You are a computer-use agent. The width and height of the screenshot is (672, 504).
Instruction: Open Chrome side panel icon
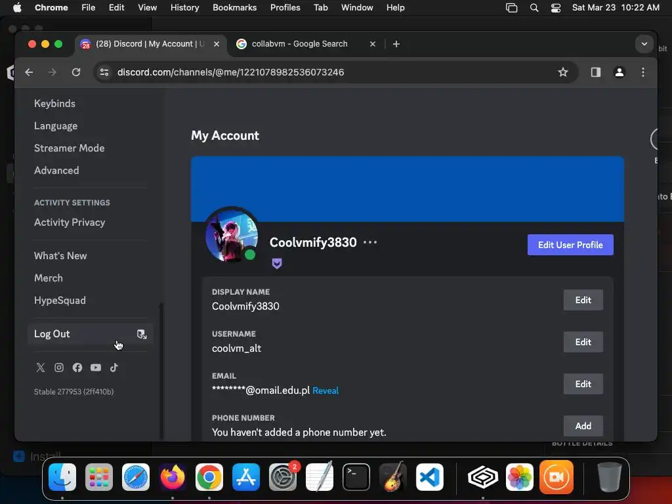pyautogui.click(x=596, y=72)
